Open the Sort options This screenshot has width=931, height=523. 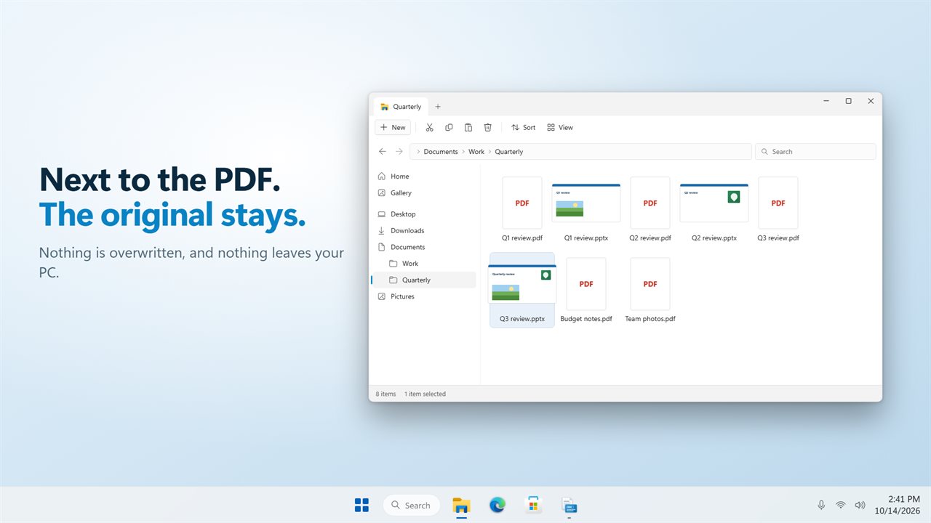[523, 127]
